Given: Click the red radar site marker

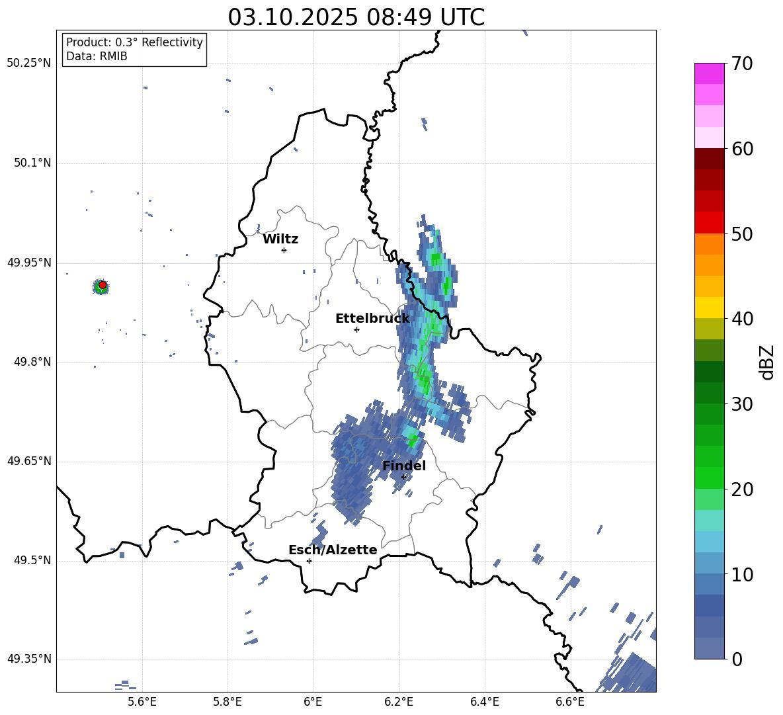Looking at the screenshot, I should [103, 285].
